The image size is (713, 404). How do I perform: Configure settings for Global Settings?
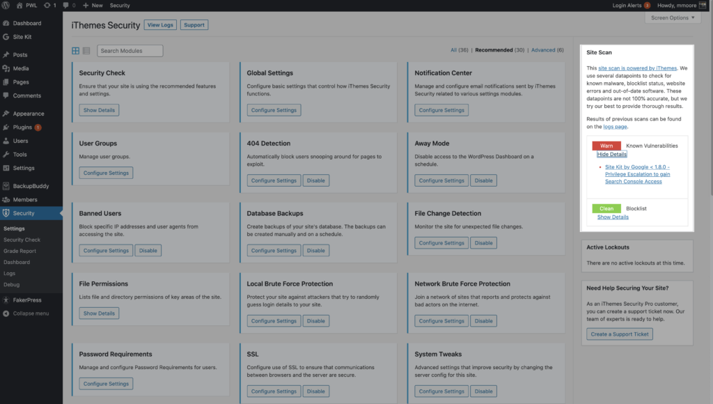(274, 110)
